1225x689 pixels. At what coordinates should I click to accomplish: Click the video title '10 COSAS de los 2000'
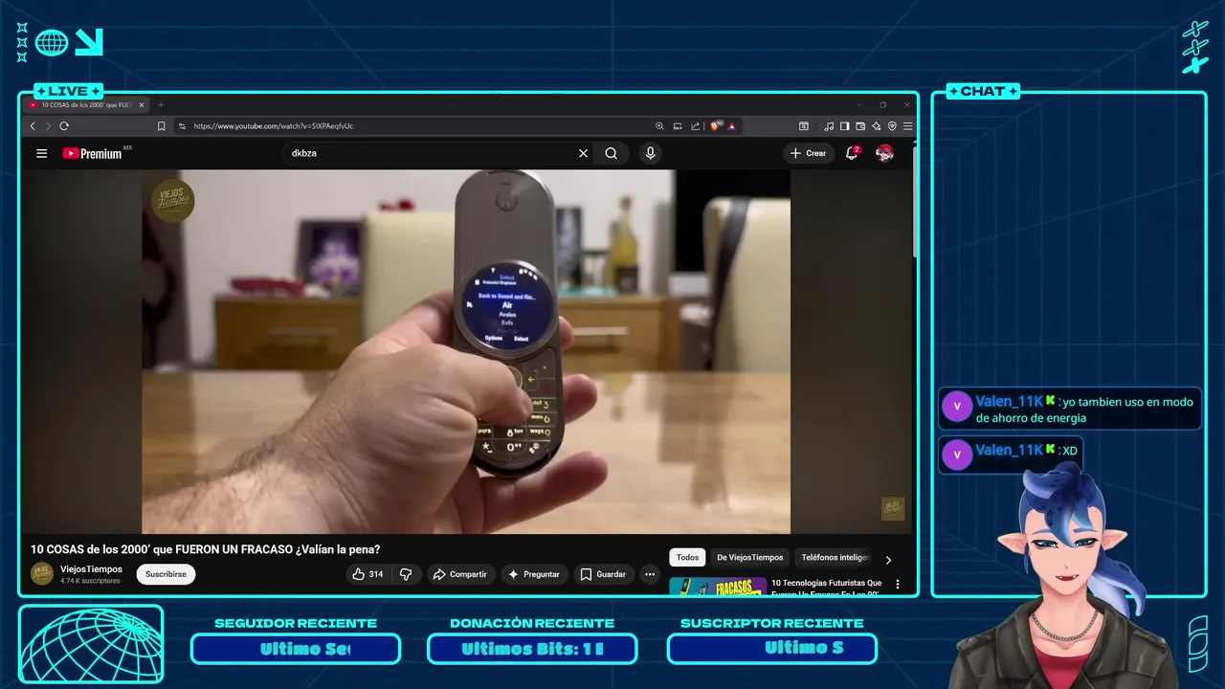(206, 549)
